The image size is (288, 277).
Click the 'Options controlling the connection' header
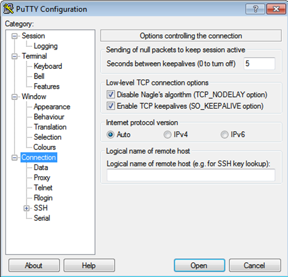(191, 36)
